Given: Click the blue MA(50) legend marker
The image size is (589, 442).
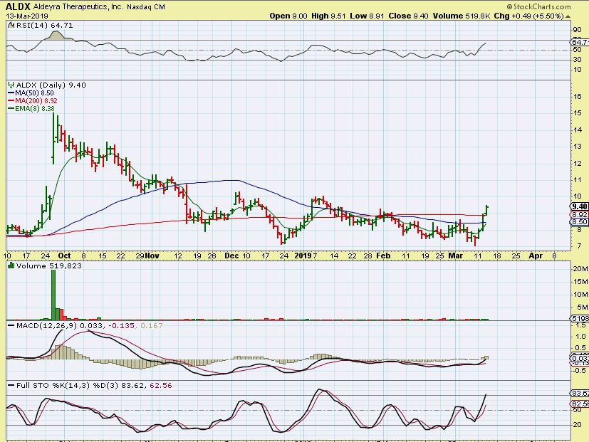Looking at the screenshot, I should pyautogui.click(x=9, y=93).
